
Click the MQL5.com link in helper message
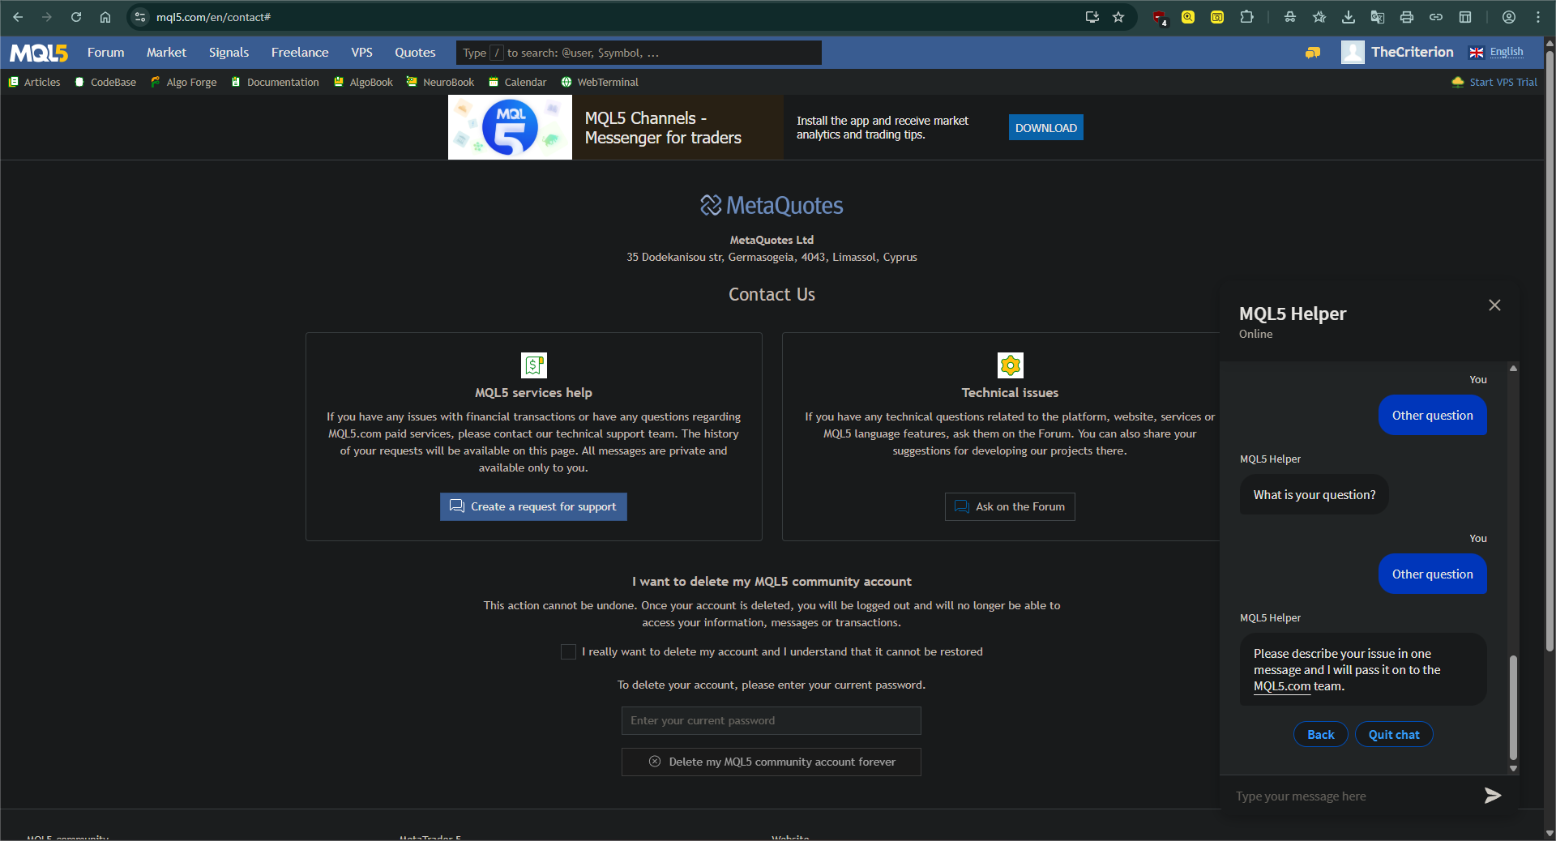[1282, 686]
